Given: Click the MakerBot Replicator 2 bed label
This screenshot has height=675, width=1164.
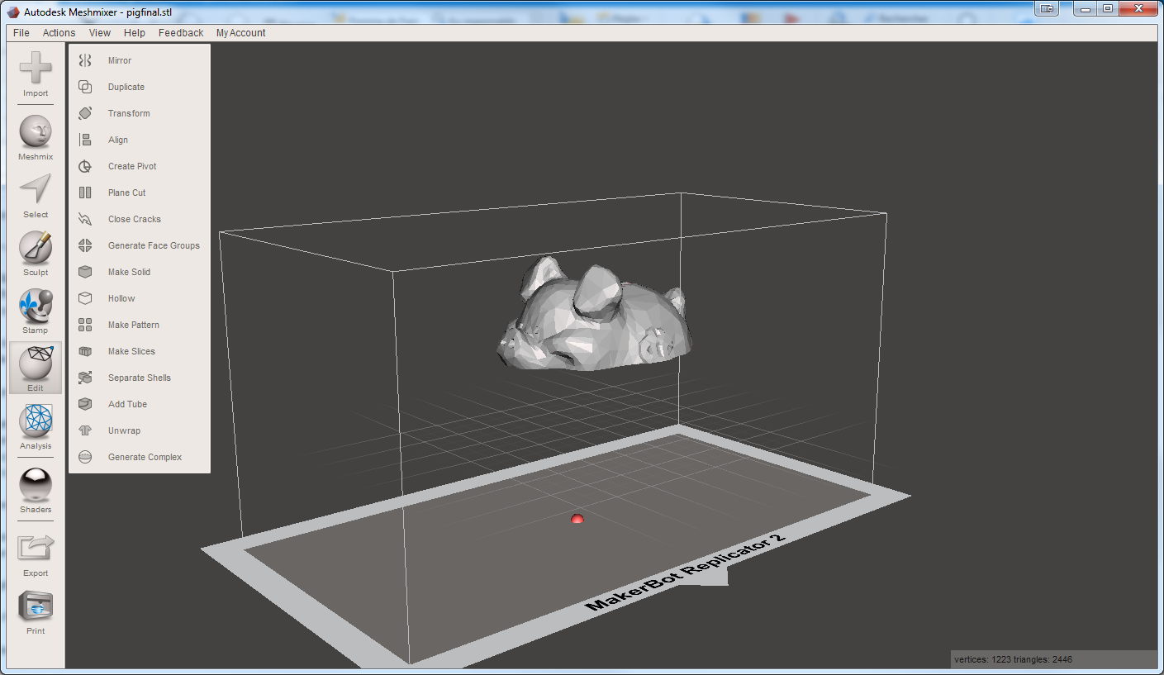Looking at the screenshot, I should (x=685, y=572).
